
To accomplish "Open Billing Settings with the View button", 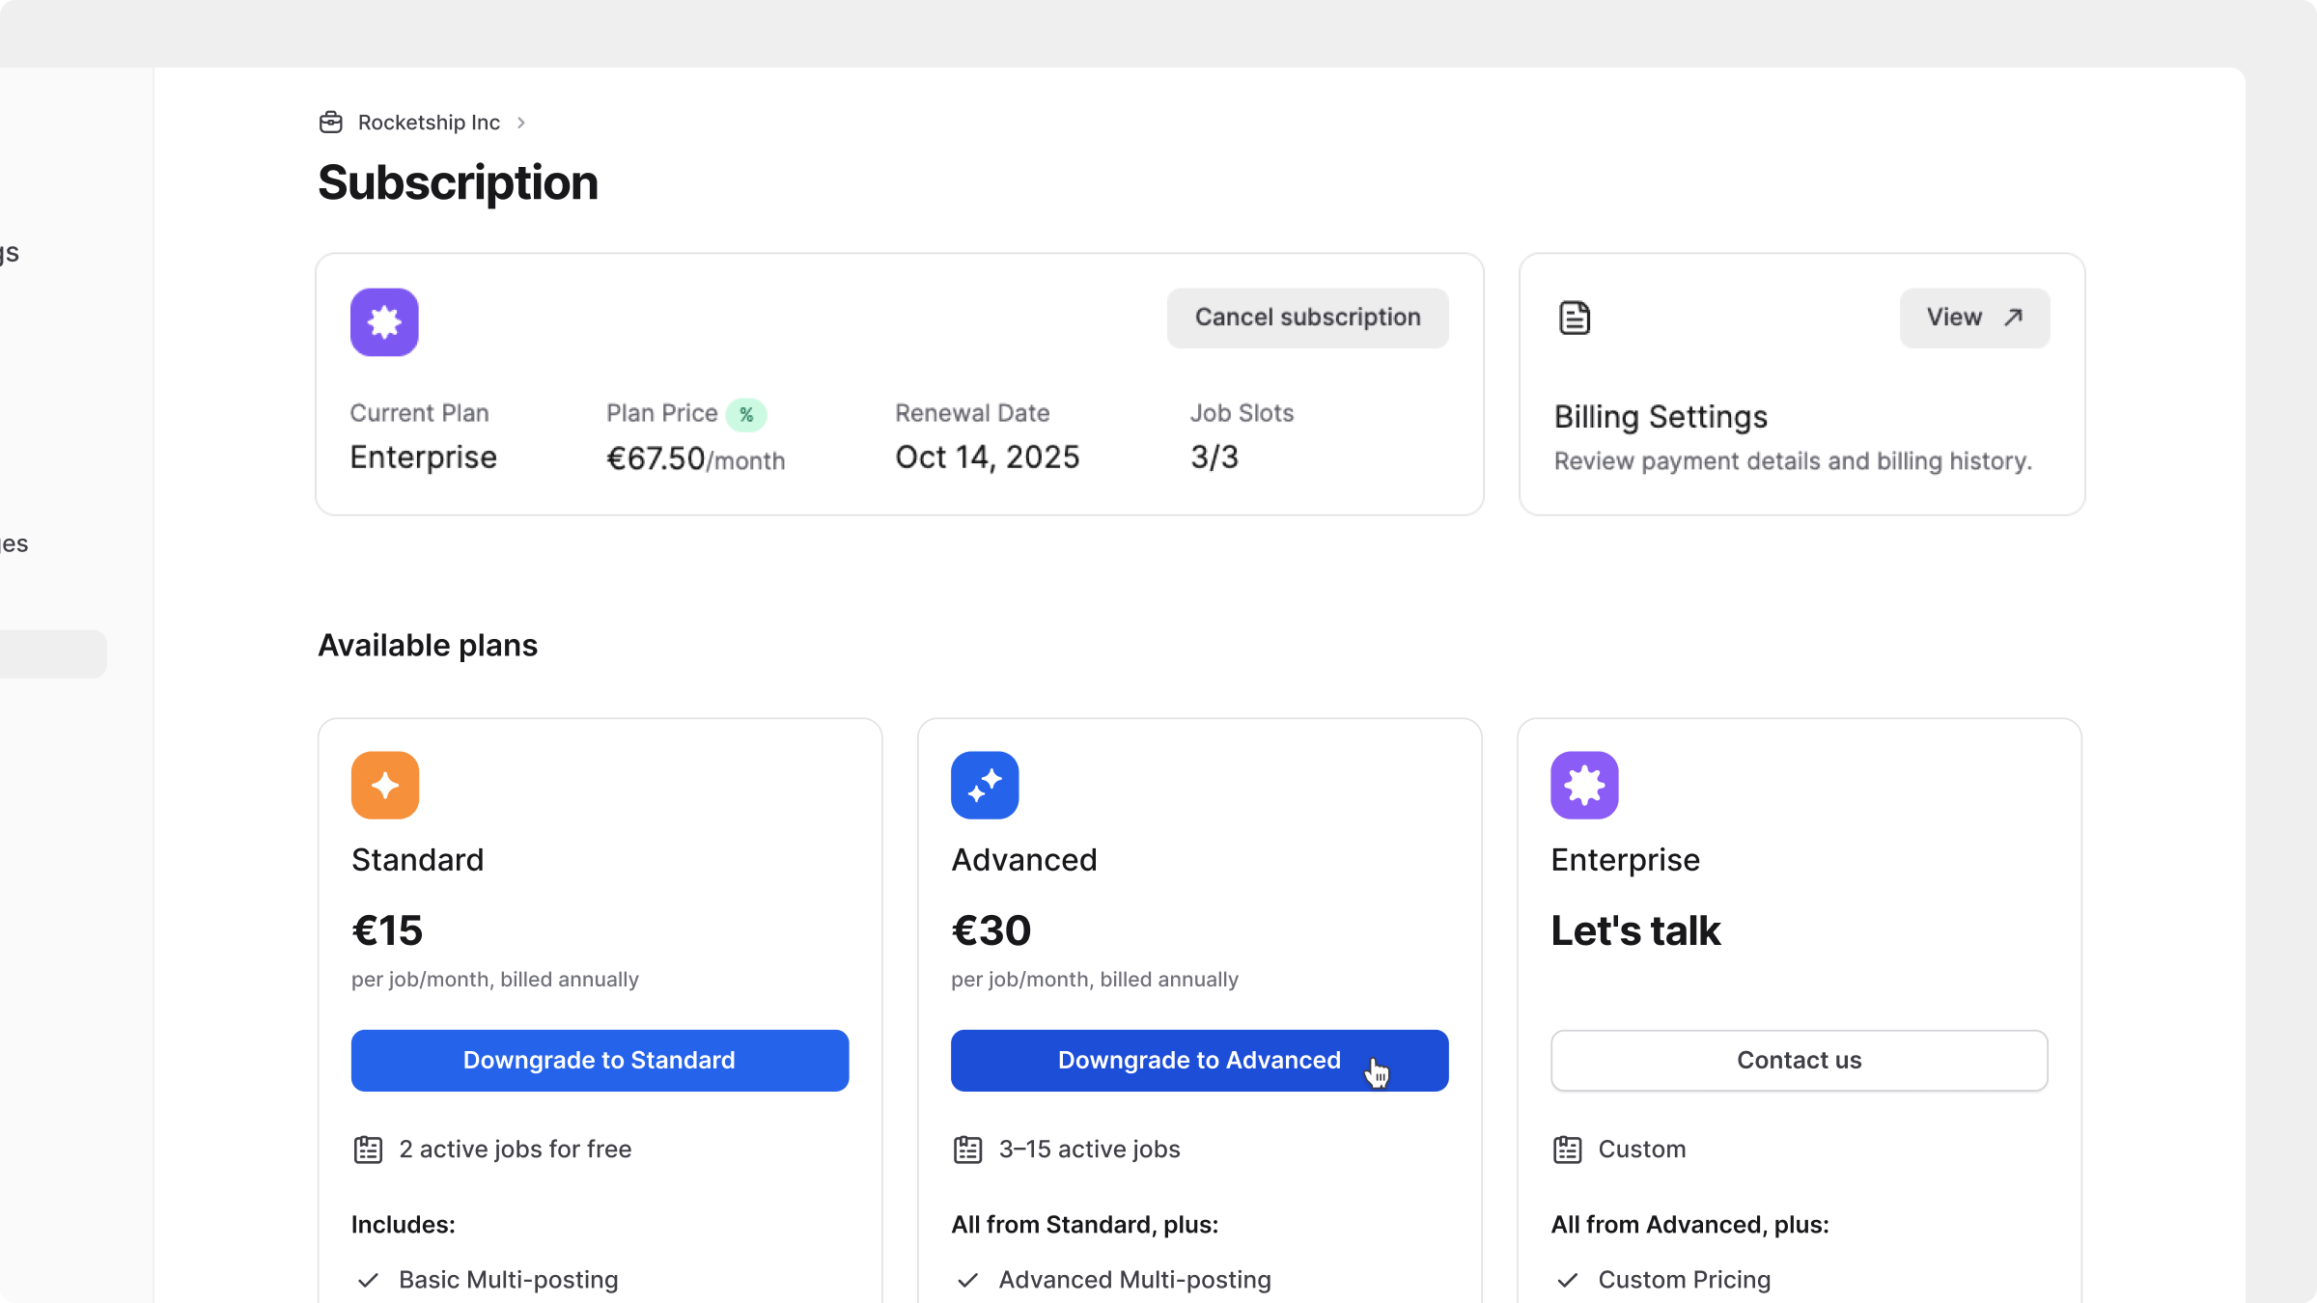I will tap(1974, 318).
